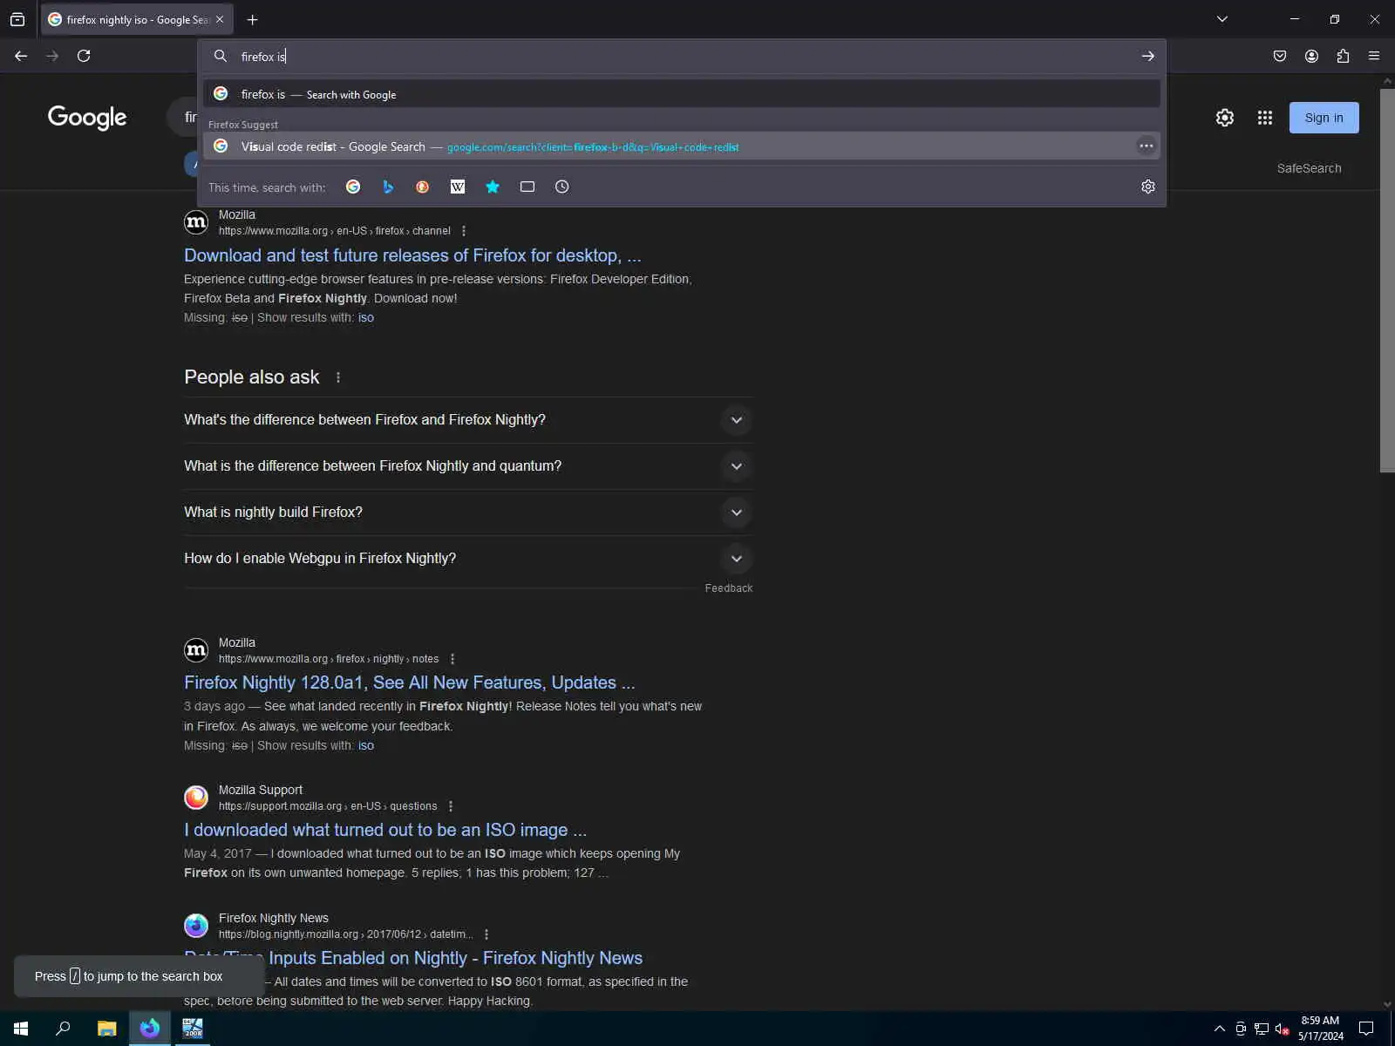This screenshot has width=1395, height=1046.
Task: Search this time in History
Action: click(x=562, y=187)
